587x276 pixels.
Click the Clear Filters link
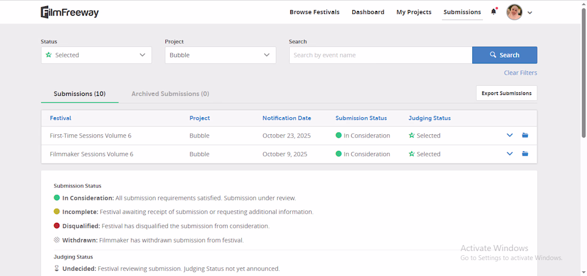(520, 73)
